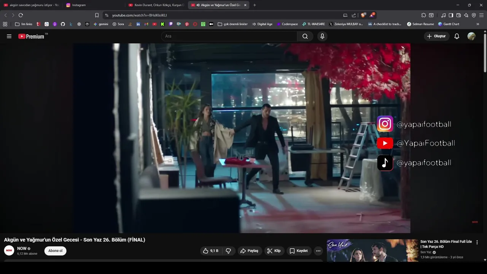
Task: Switch to the Kevin Durant, Orkun Kökçü tab
Action: click(156, 5)
